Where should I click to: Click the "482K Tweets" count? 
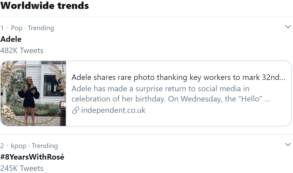(22, 50)
